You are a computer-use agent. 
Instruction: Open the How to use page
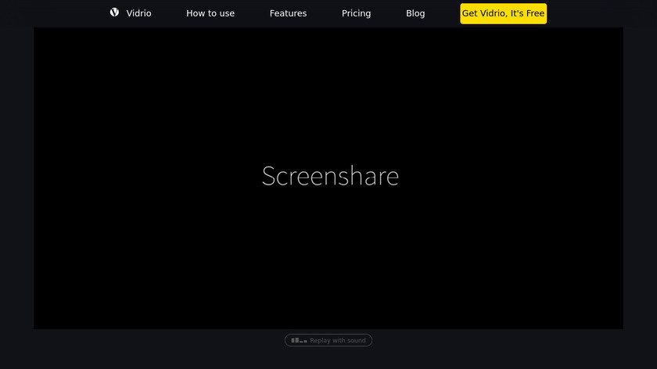[x=210, y=13]
